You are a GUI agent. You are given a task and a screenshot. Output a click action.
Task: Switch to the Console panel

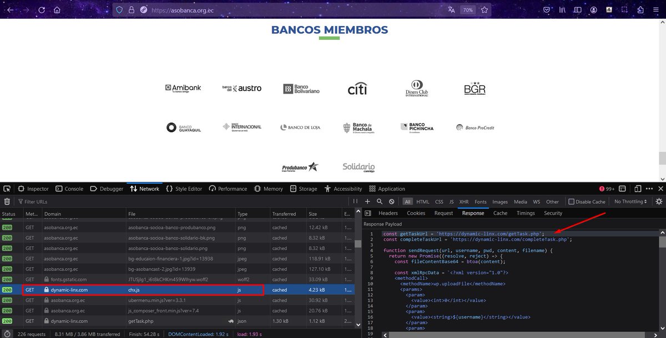pos(70,189)
